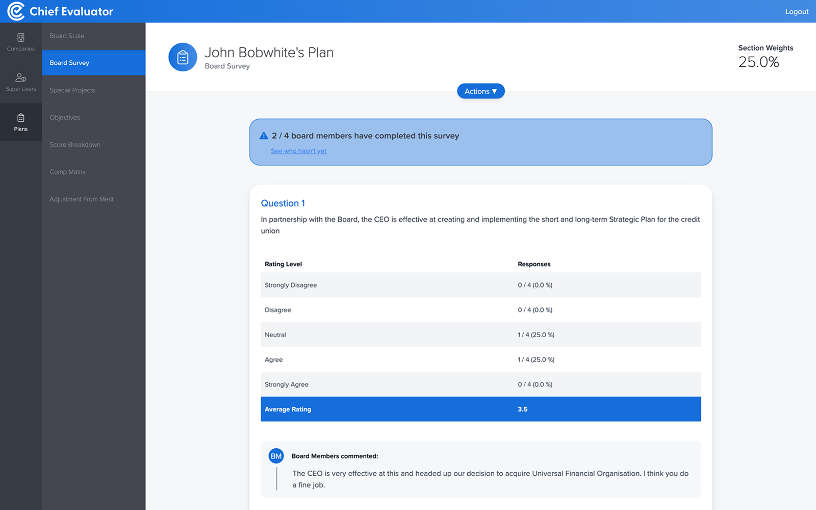Viewport: 816px width, 510px height.
Task: Navigate to Objectives
Action: click(x=64, y=117)
